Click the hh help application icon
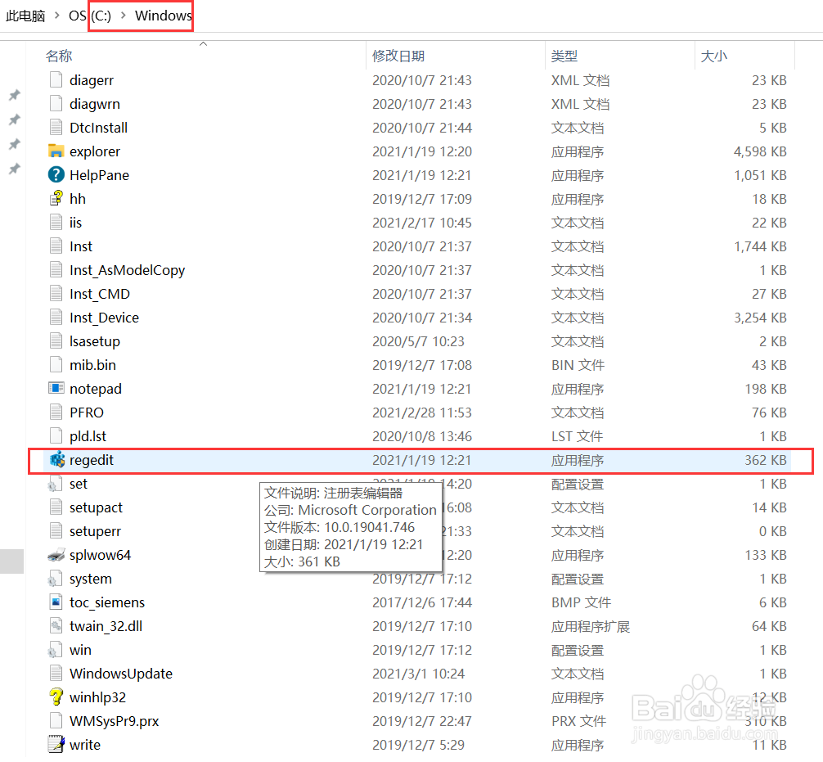The height and width of the screenshot is (762, 823). point(56,199)
